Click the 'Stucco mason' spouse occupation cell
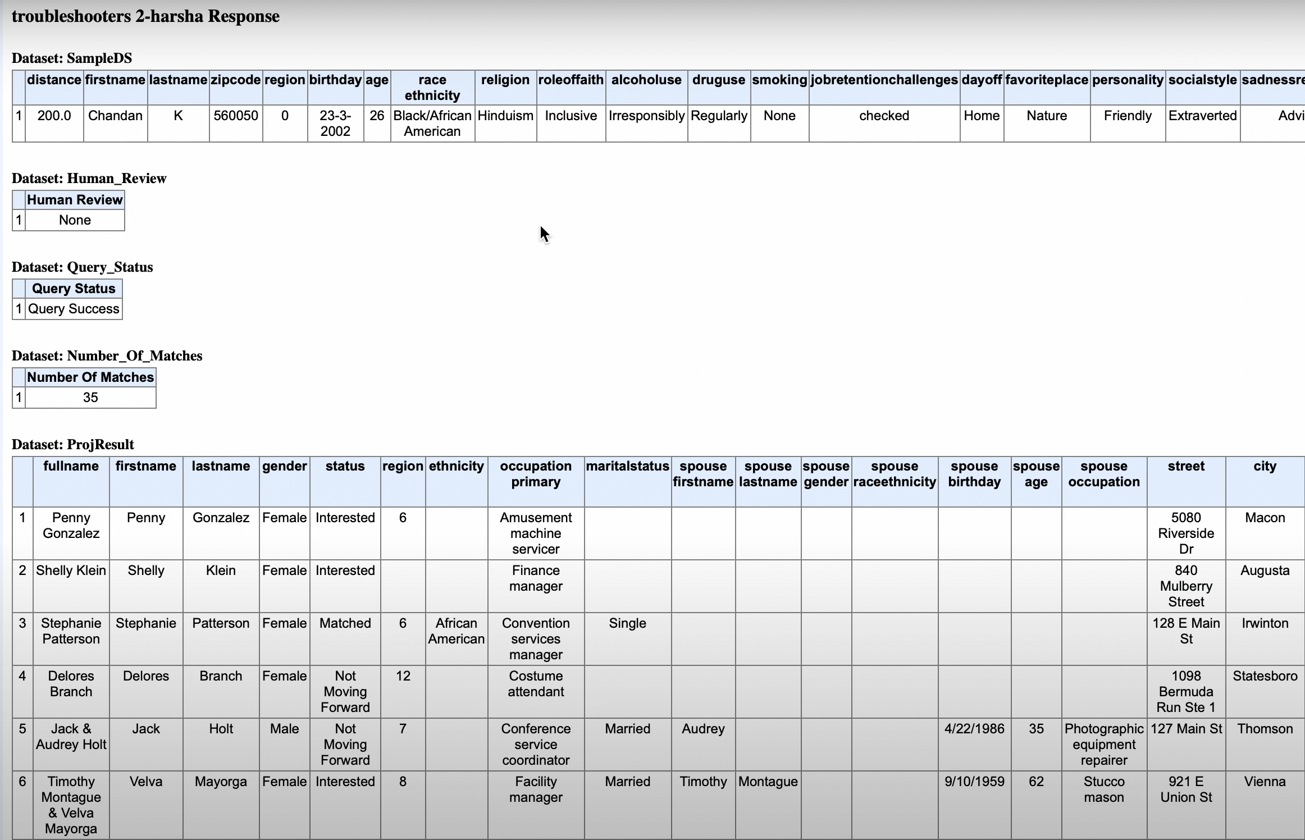The height and width of the screenshot is (840, 1305). 1103,789
